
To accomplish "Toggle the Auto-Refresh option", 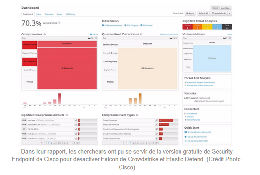I will pyautogui.click(x=219, y=13).
